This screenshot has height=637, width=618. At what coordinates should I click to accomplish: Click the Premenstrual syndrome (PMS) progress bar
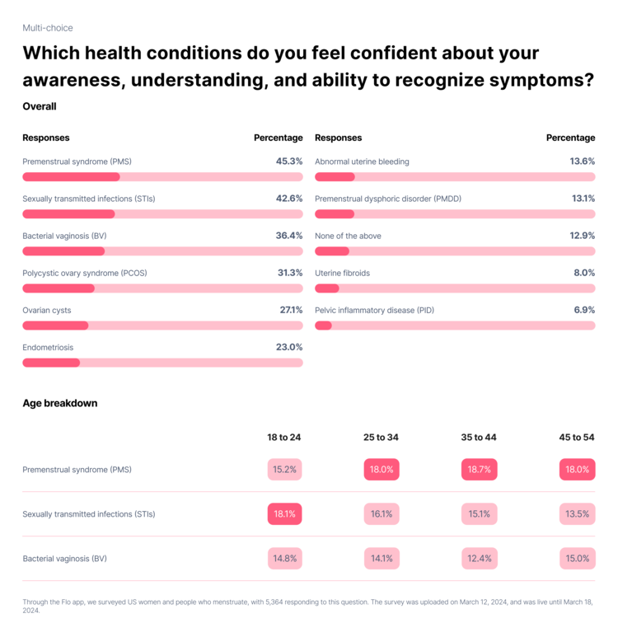162,176
